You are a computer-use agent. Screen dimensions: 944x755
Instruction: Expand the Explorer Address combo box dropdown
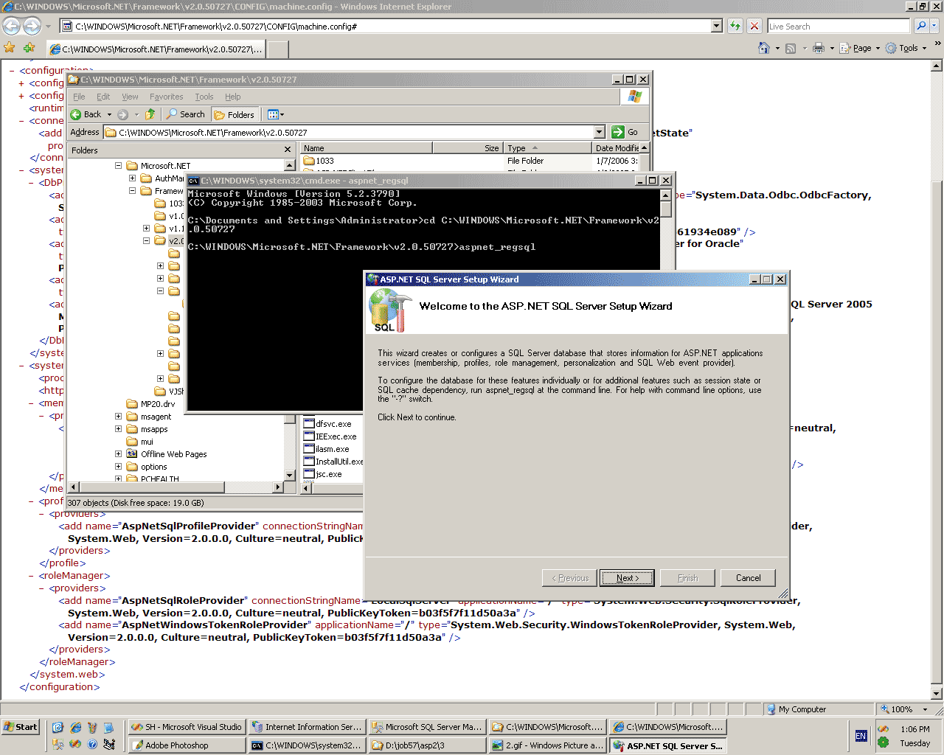tap(599, 132)
